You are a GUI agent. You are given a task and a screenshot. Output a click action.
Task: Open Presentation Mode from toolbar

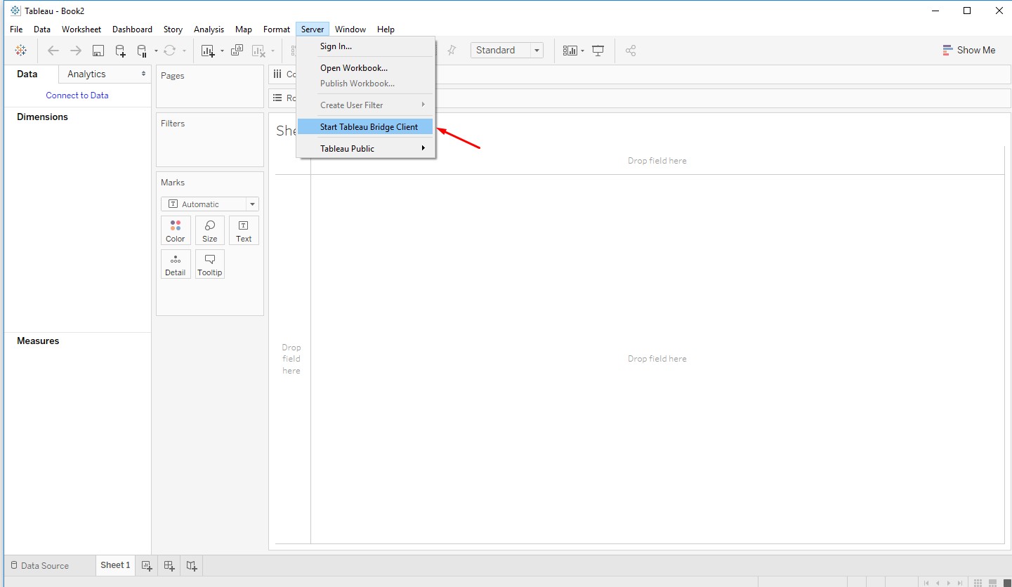coord(598,51)
